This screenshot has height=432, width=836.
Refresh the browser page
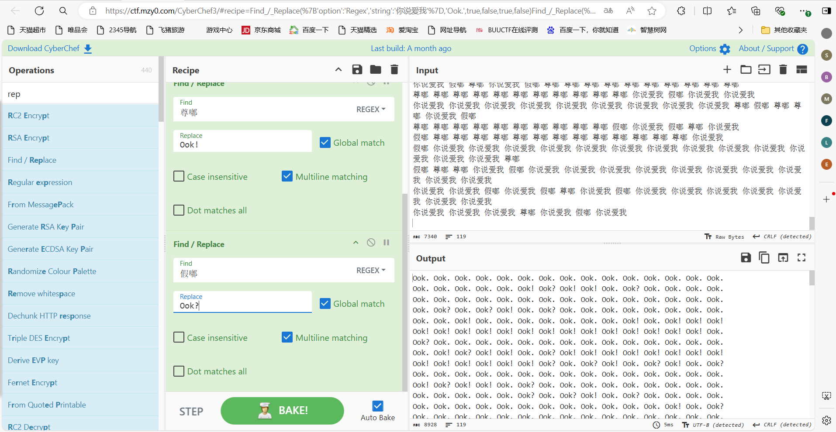coord(39,11)
